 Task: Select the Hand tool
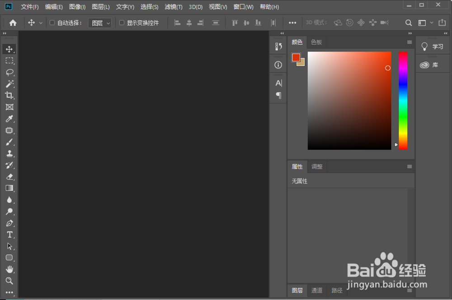pos(9,269)
